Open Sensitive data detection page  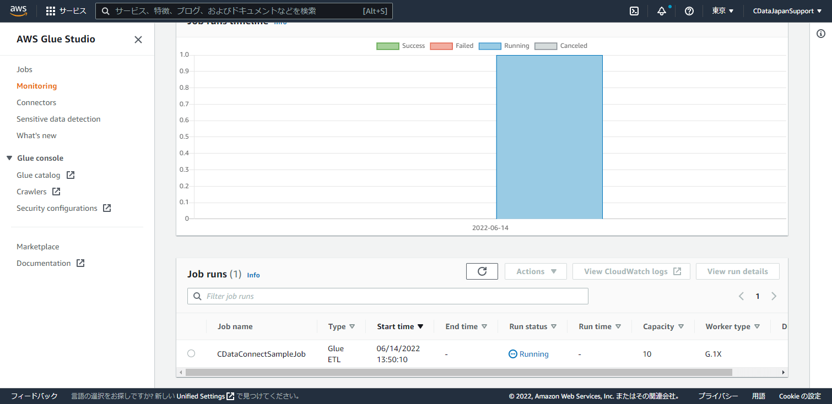(58, 119)
